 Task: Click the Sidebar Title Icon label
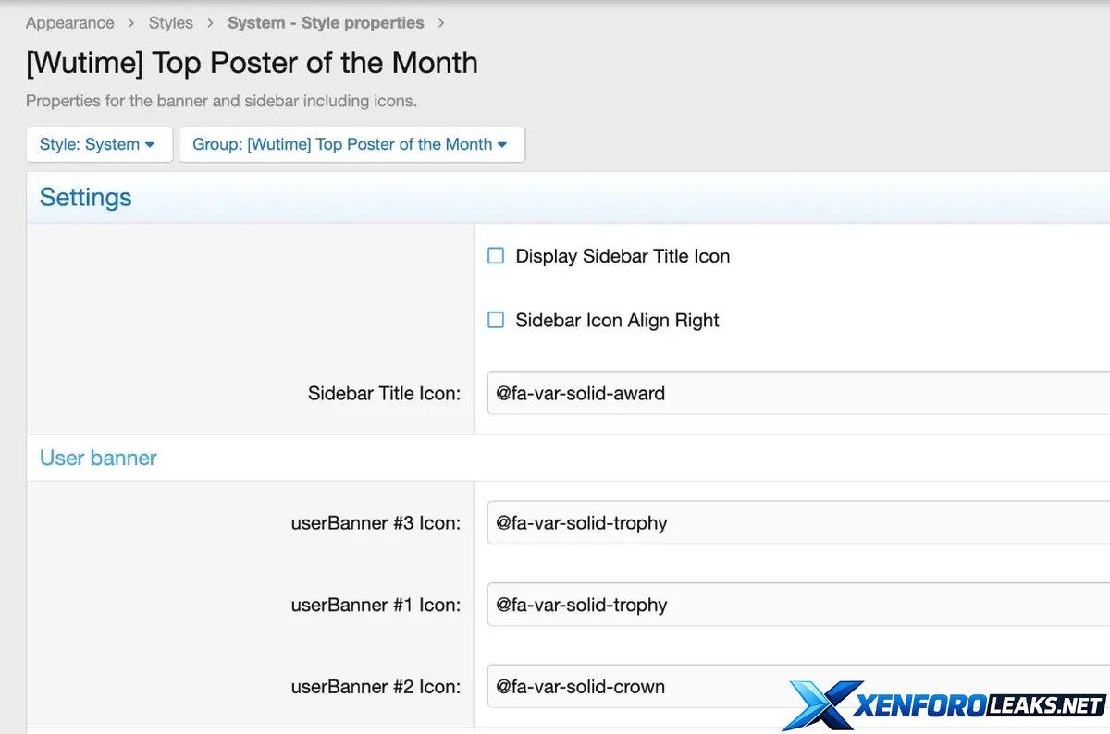(x=384, y=393)
